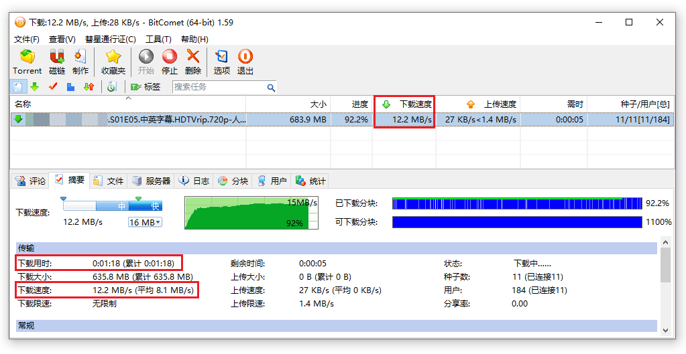Click the 退出 exit power icon
The height and width of the screenshot is (354, 686).
pos(245,58)
